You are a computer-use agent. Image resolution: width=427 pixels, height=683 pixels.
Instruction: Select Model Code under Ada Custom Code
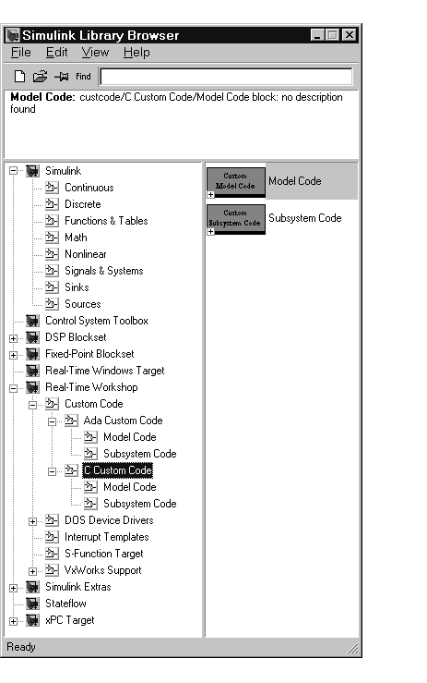click(x=130, y=437)
